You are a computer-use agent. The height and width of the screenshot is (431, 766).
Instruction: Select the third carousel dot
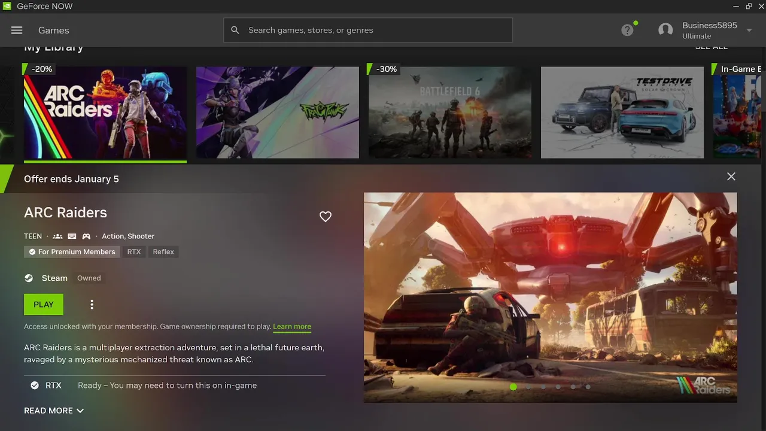click(x=543, y=387)
